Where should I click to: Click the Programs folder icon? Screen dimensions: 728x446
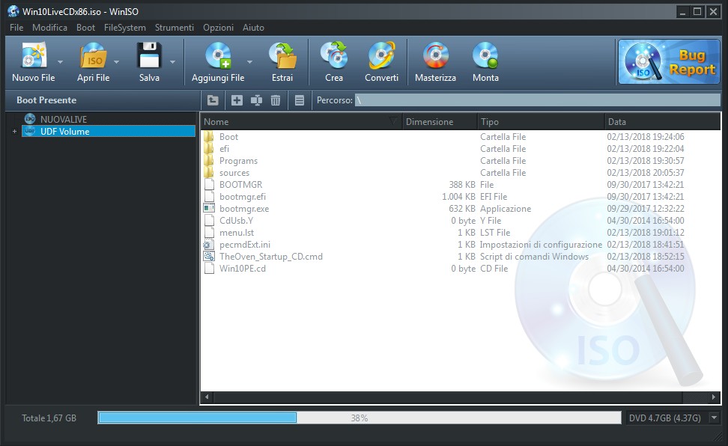(209, 161)
